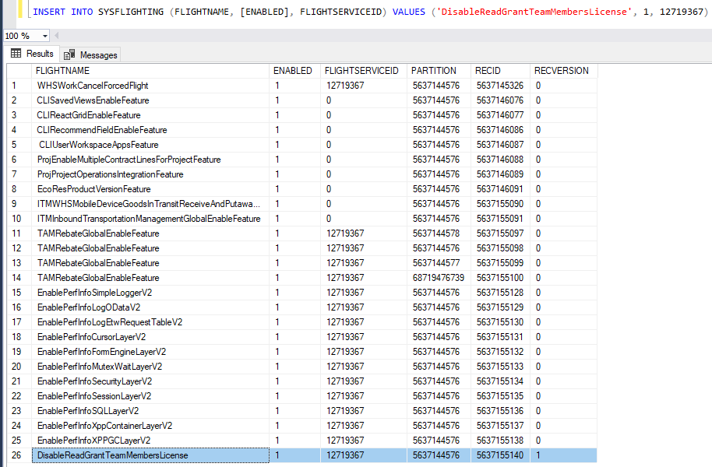Click the VALUES keyword in query
Image resolution: width=712 pixels, height=467 pixels.
(x=409, y=12)
